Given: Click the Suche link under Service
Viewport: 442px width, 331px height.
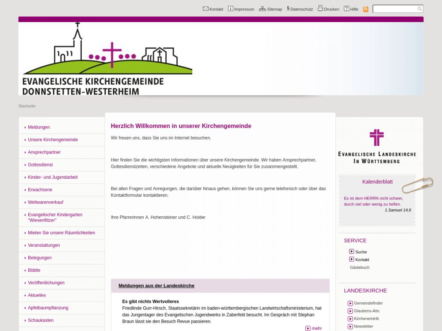Looking at the screenshot, I should 361,252.
